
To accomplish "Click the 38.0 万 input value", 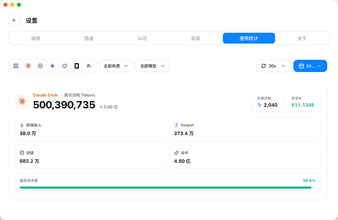I will click(x=28, y=133).
